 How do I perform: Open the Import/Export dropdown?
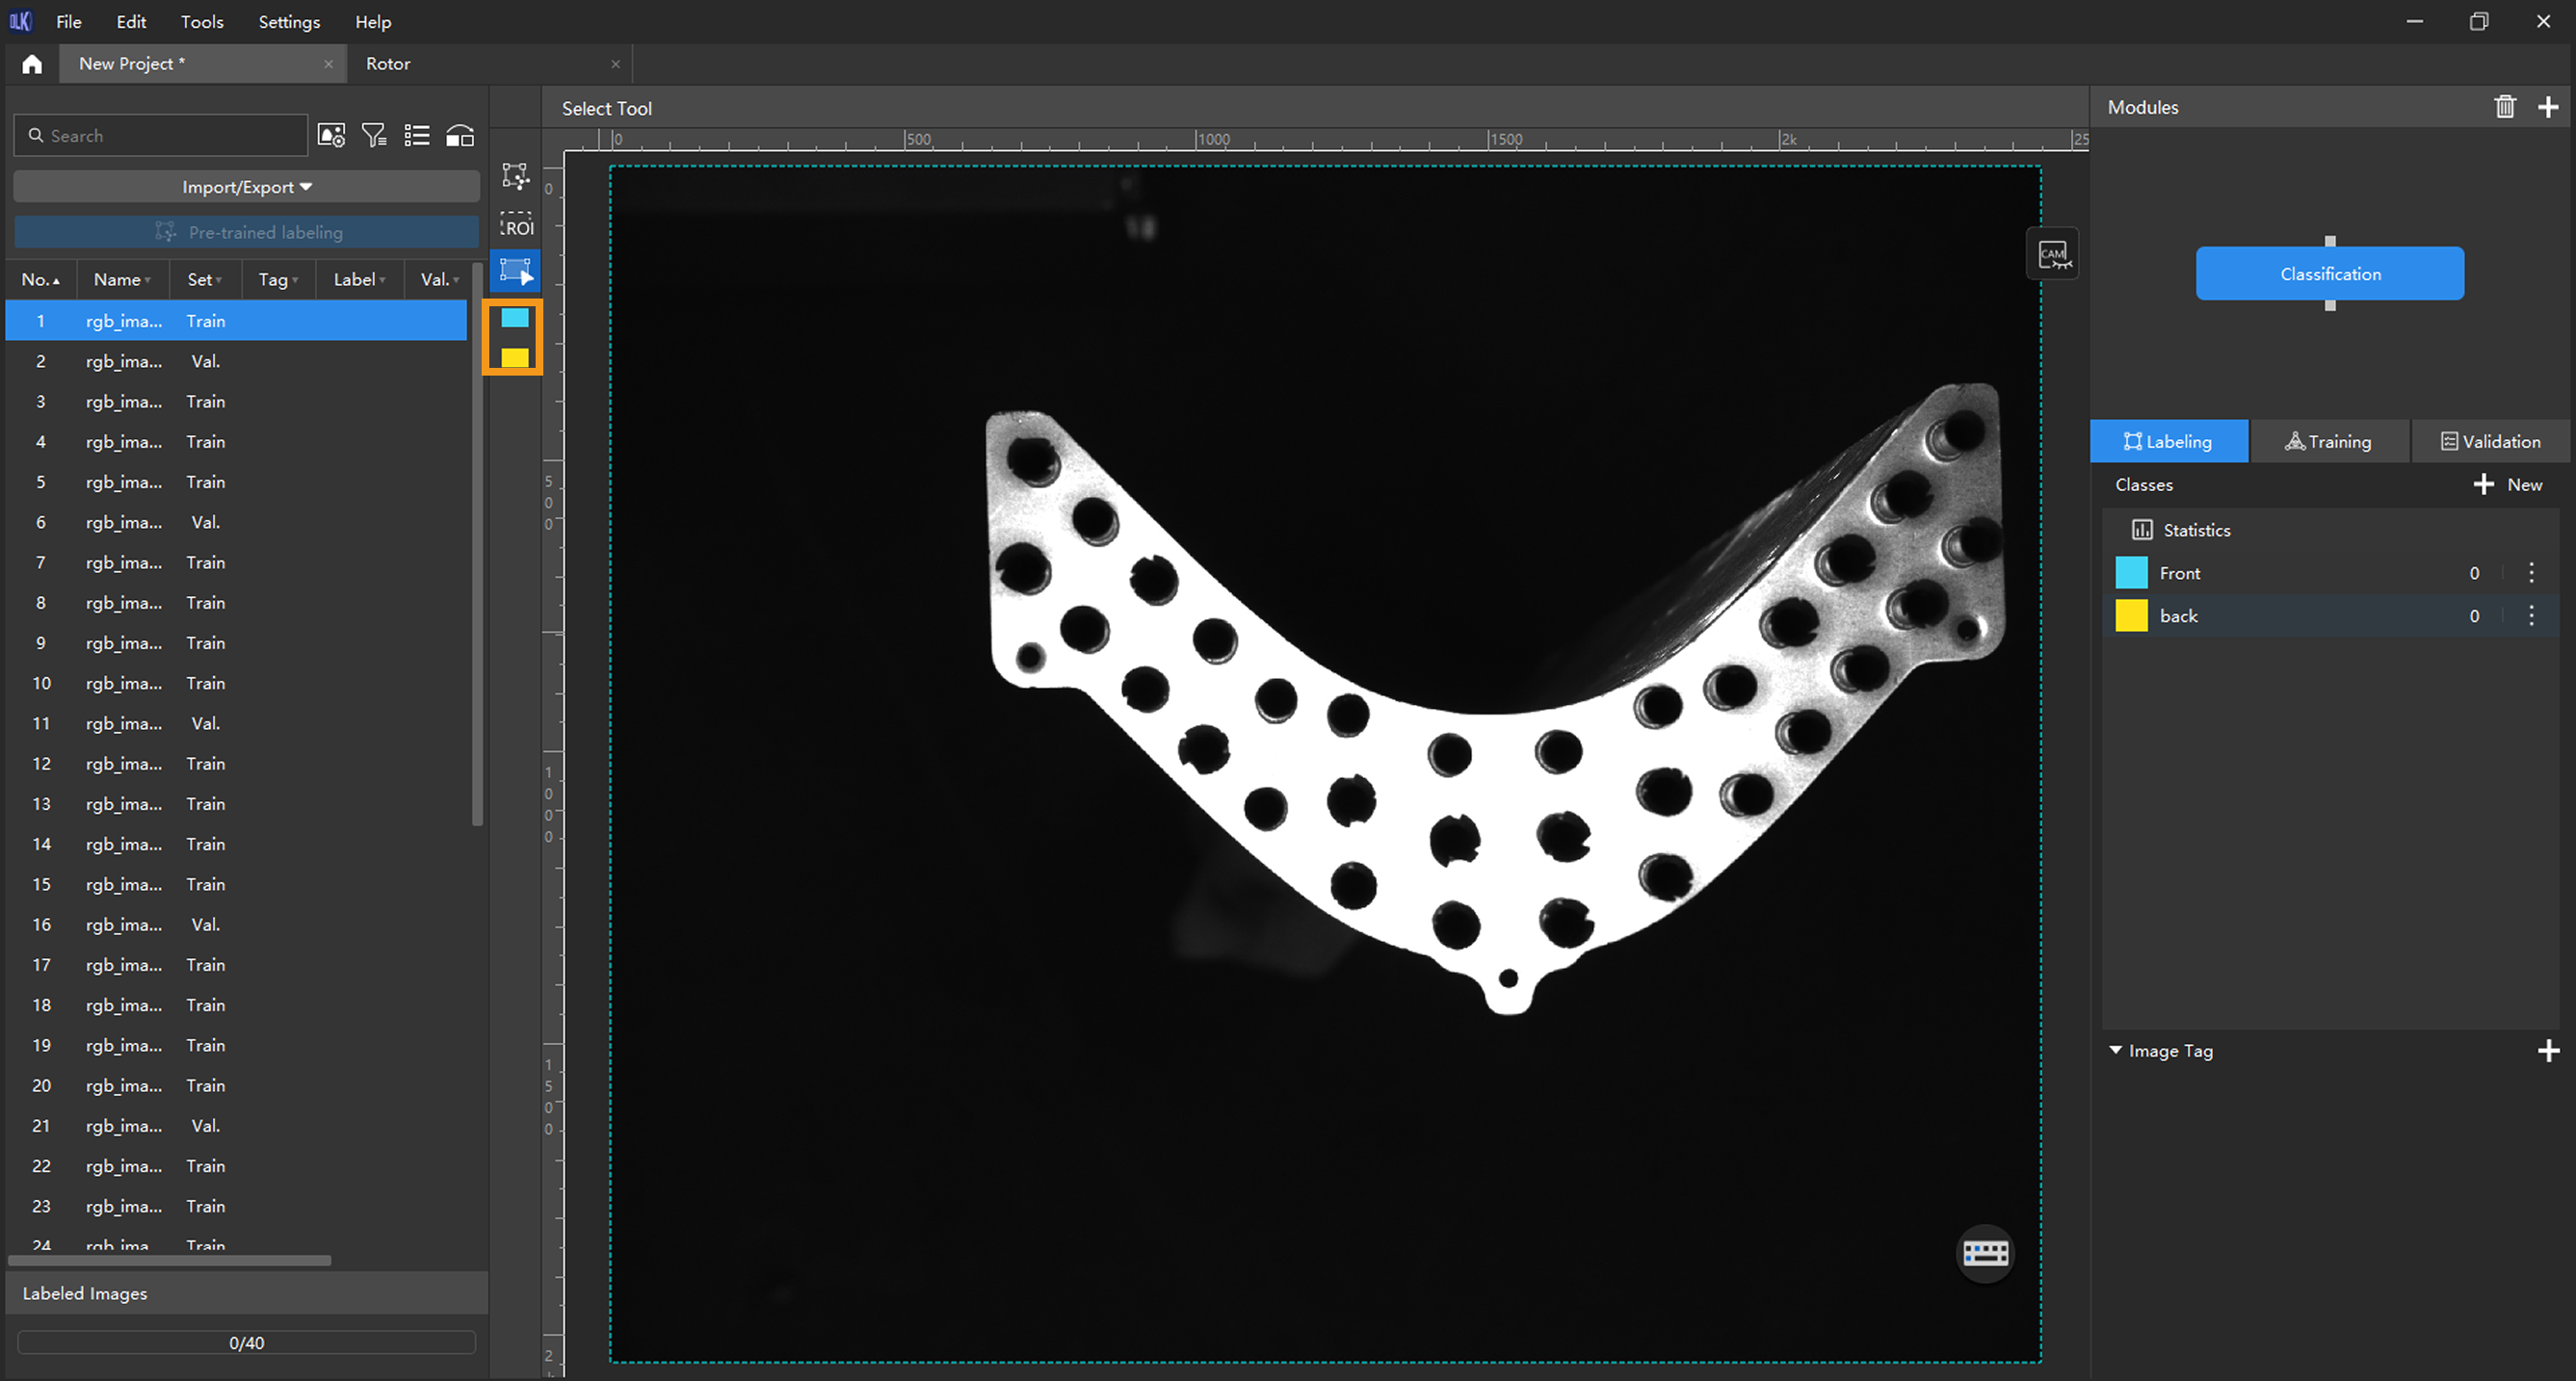(x=247, y=187)
